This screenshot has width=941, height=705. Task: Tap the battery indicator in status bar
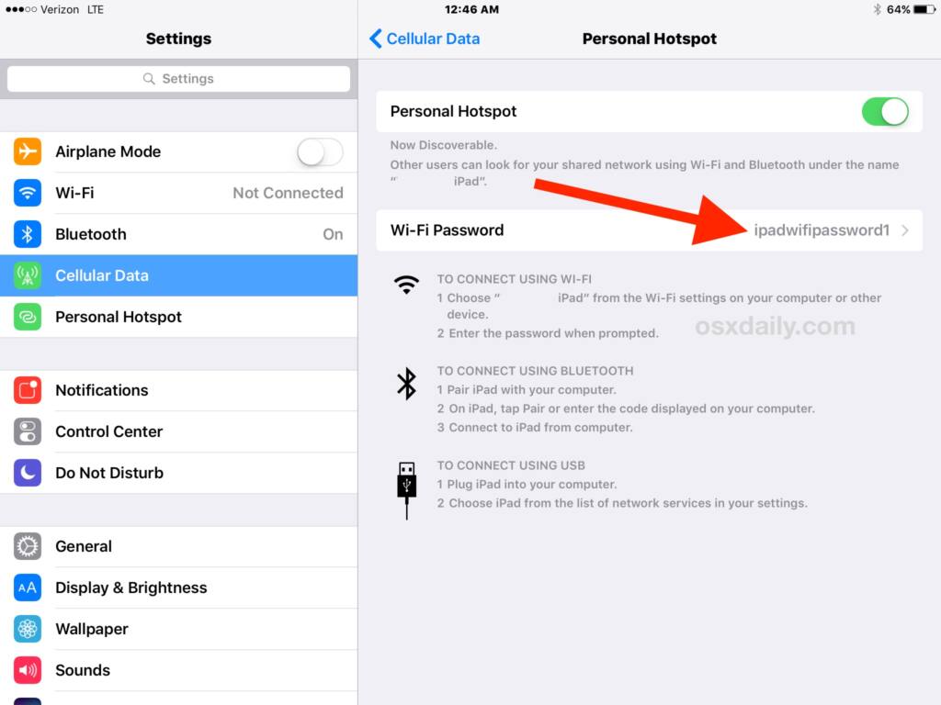(924, 9)
